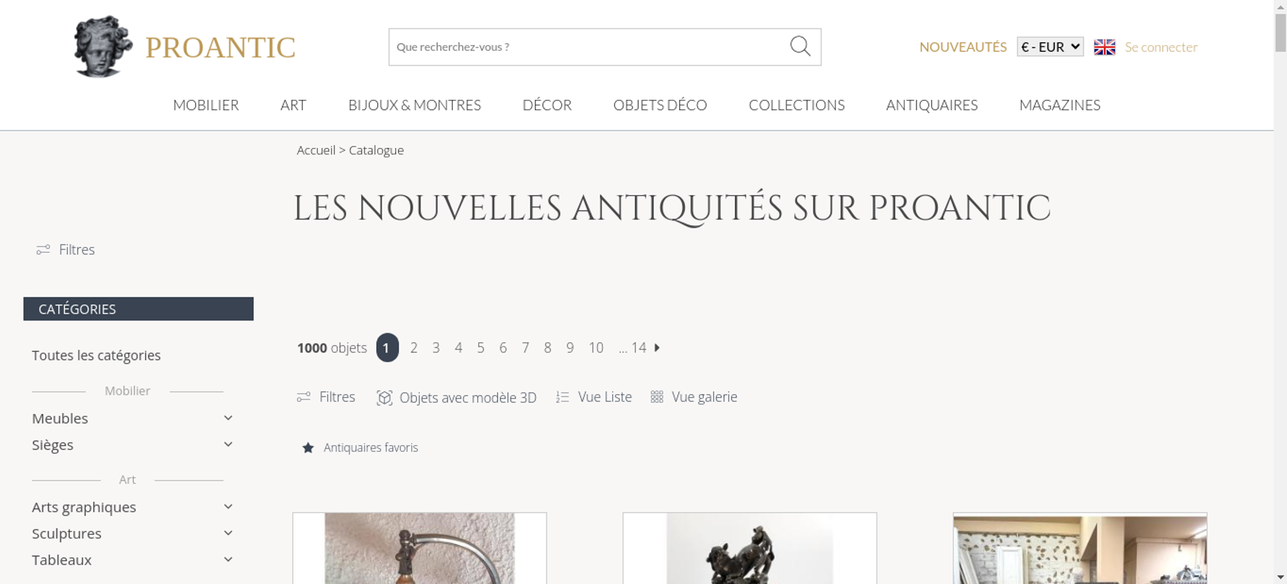Screen dimensions: 1287x584
Task: Go to results page 5
Action: [x=480, y=348]
